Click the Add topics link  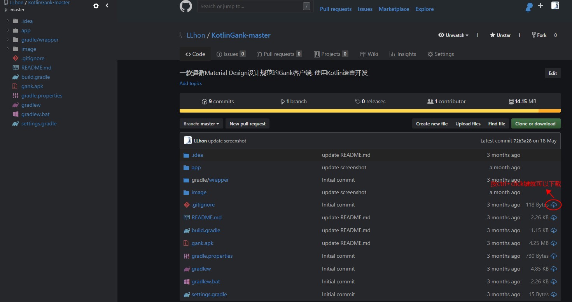coord(191,83)
